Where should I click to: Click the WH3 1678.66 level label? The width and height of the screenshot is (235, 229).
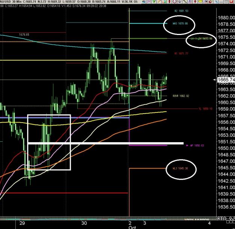pyautogui.click(x=180, y=24)
